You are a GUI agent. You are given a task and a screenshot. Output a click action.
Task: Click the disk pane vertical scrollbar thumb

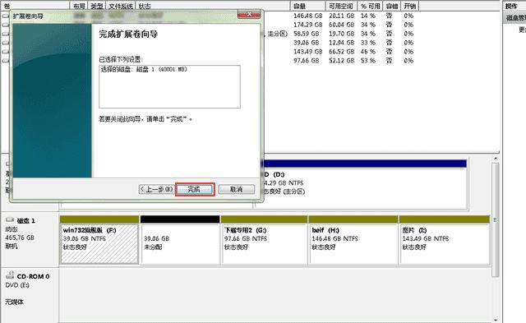[x=496, y=219]
